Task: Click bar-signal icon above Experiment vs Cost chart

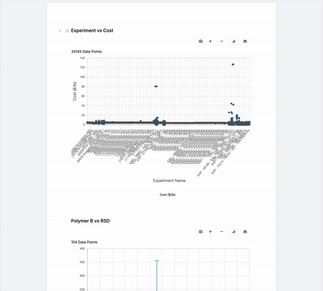Action: (233, 41)
